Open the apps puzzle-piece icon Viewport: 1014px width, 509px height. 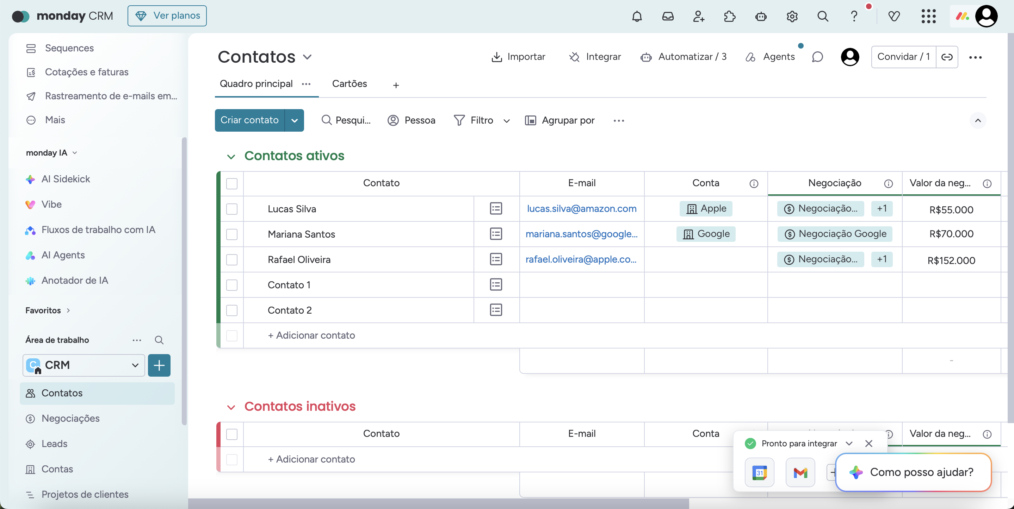point(730,16)
